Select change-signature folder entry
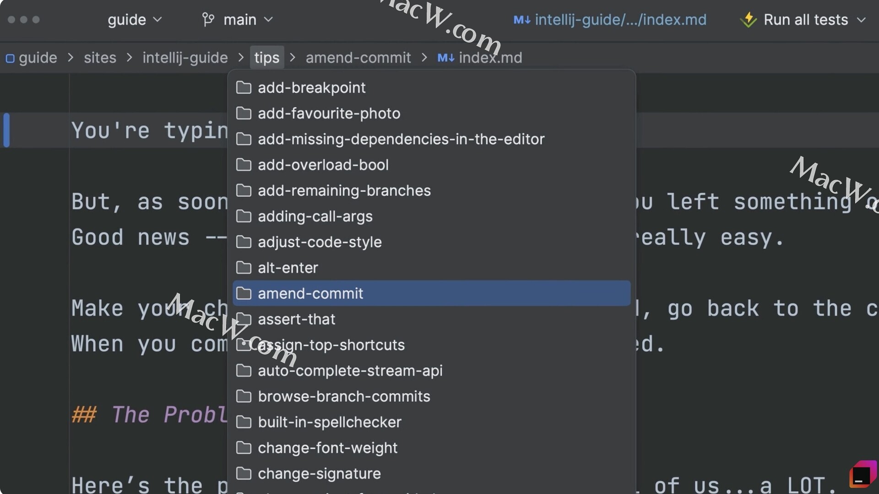 click(431, 473)
